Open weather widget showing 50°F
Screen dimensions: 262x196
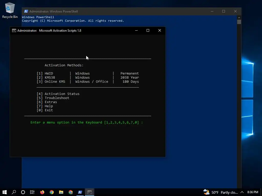(x=221, y=192)
